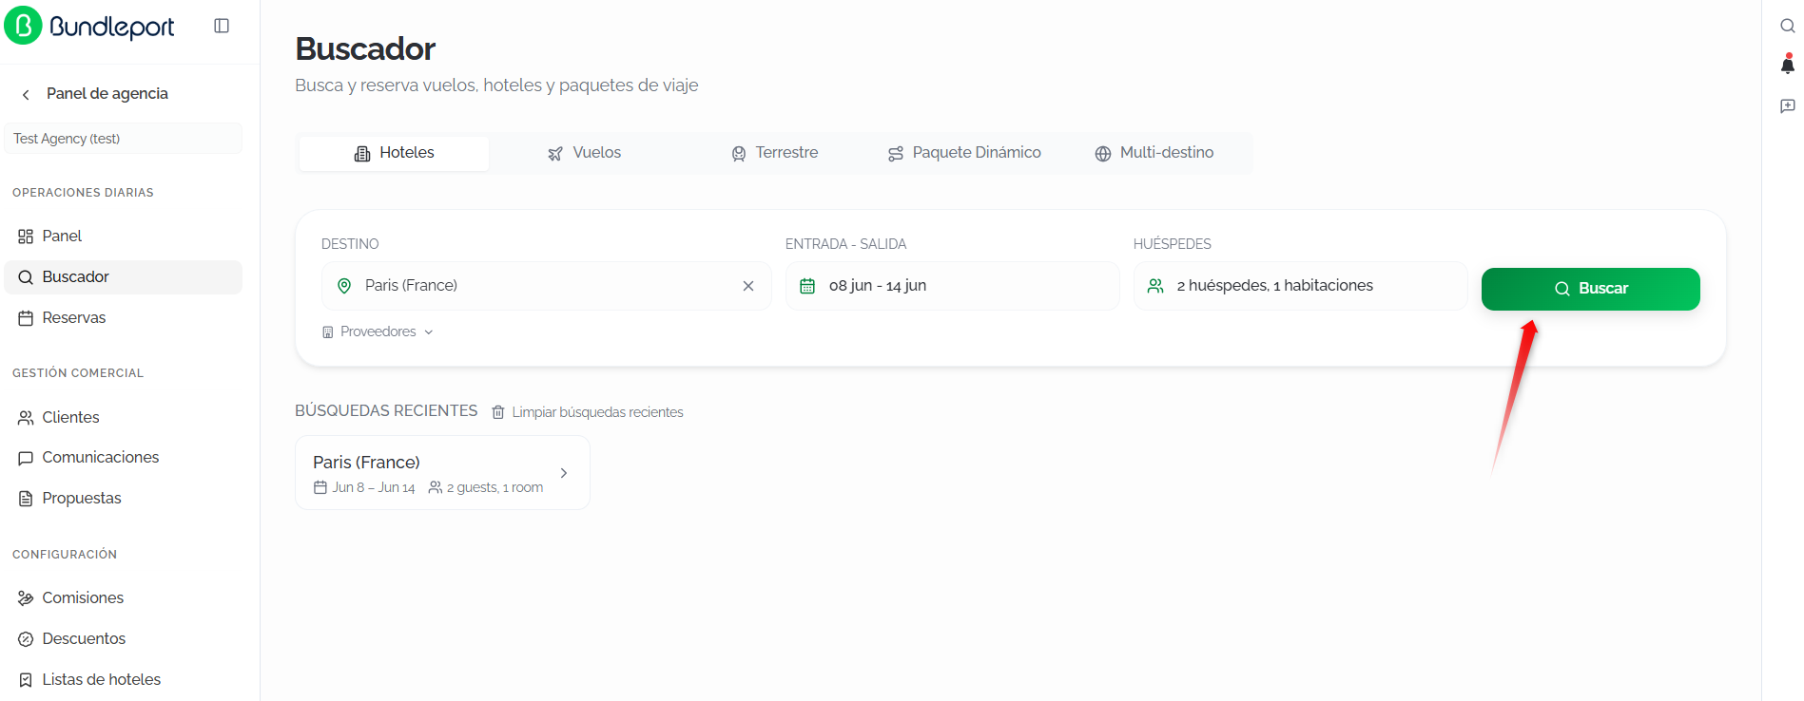This screenshot has height=701, width=1804.
Task: Open Clientes in the sidebar
Action: coord(123,418)
